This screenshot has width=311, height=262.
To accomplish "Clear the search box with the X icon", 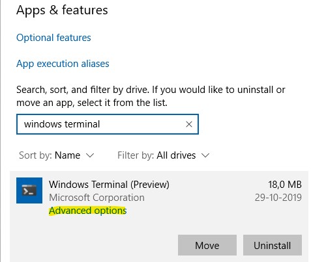I will [x=189, y=124].
